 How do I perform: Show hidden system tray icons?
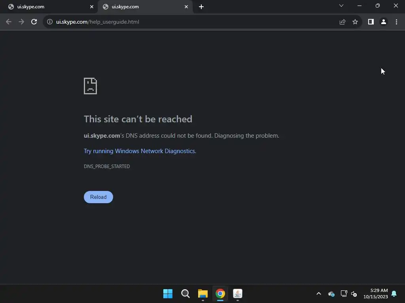(x=319, y=294)
